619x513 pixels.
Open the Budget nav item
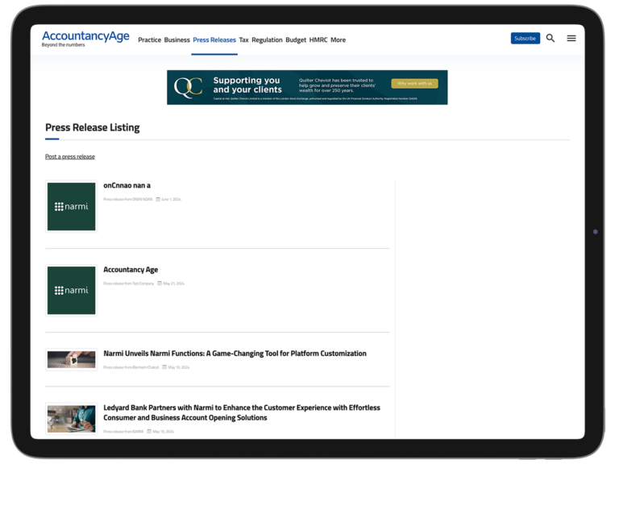(x=296, y=39)
